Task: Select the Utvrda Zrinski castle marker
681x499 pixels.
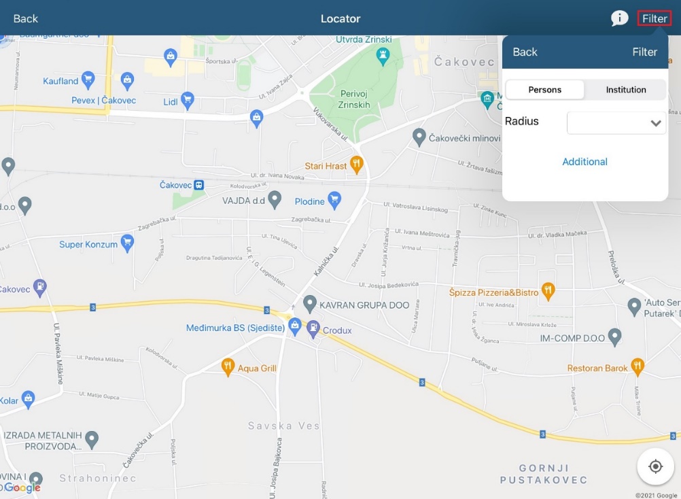Action: click(383, 56)
